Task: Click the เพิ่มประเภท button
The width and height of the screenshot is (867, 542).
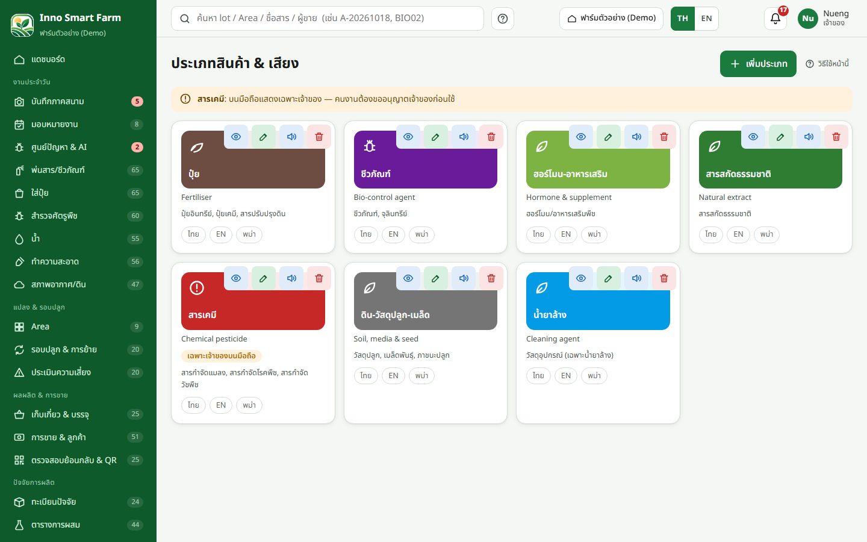Action: pyautogui.click(x=758, y=64)
